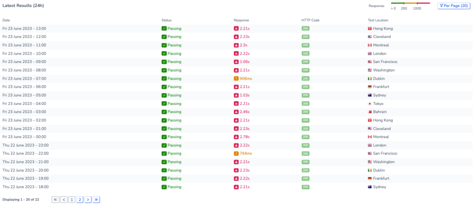Select page 2 in pagination

[80, 199]
